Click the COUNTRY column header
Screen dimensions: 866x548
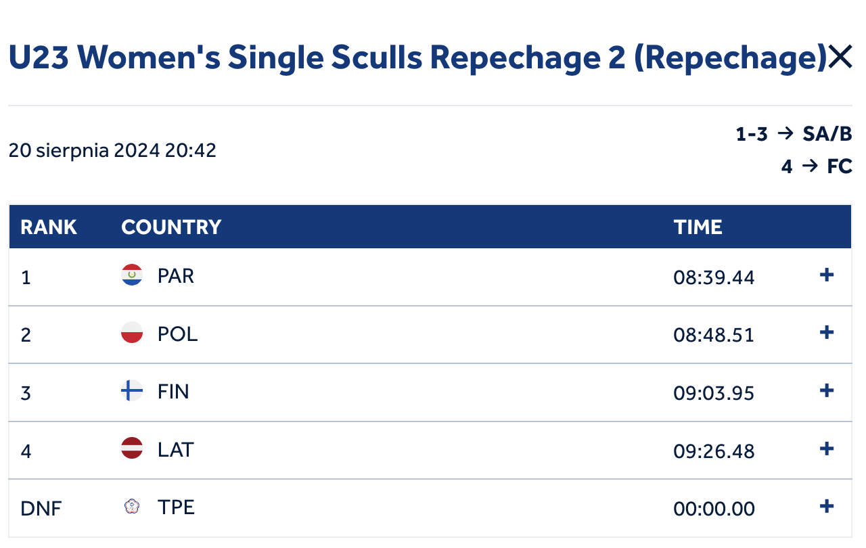pyautogui.click(x=171, y=227)
